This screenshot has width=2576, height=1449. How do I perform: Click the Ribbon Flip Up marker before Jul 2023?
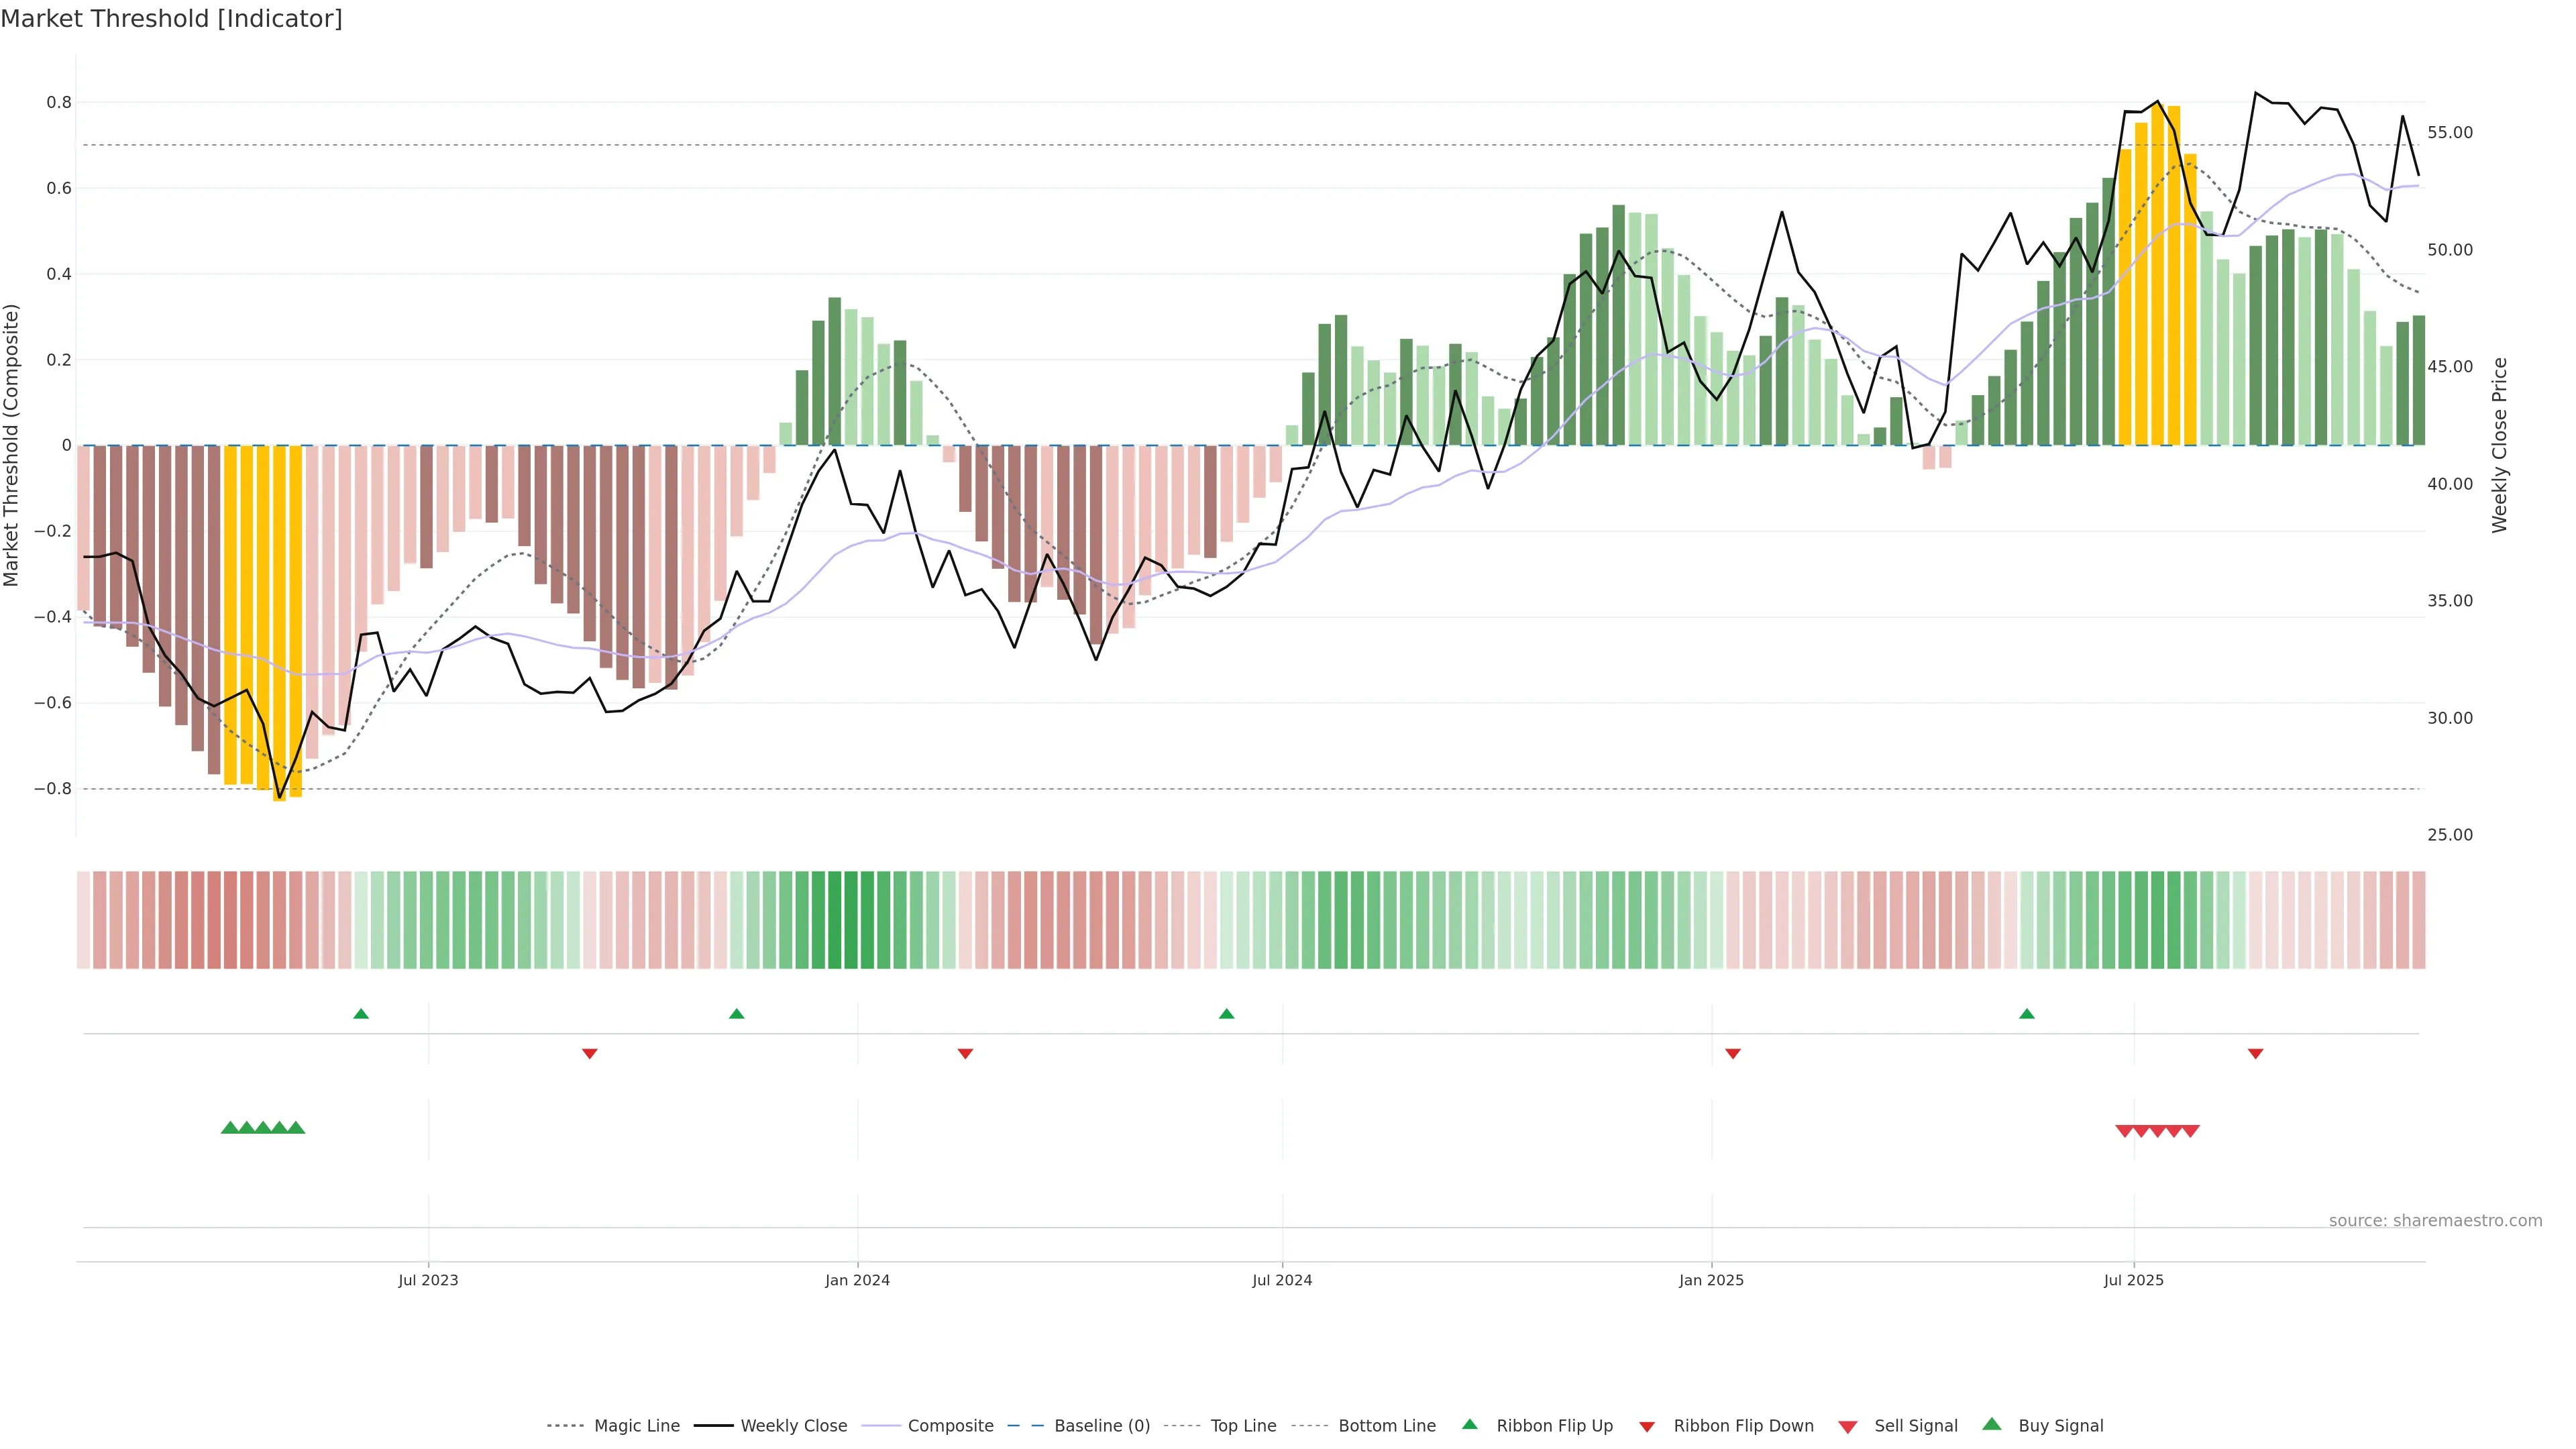point(361,1014)
